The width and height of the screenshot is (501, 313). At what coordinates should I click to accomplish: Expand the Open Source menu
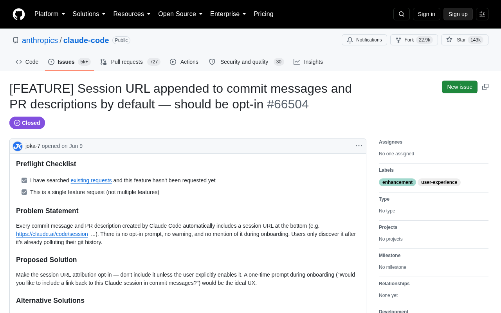coord(180,14)
